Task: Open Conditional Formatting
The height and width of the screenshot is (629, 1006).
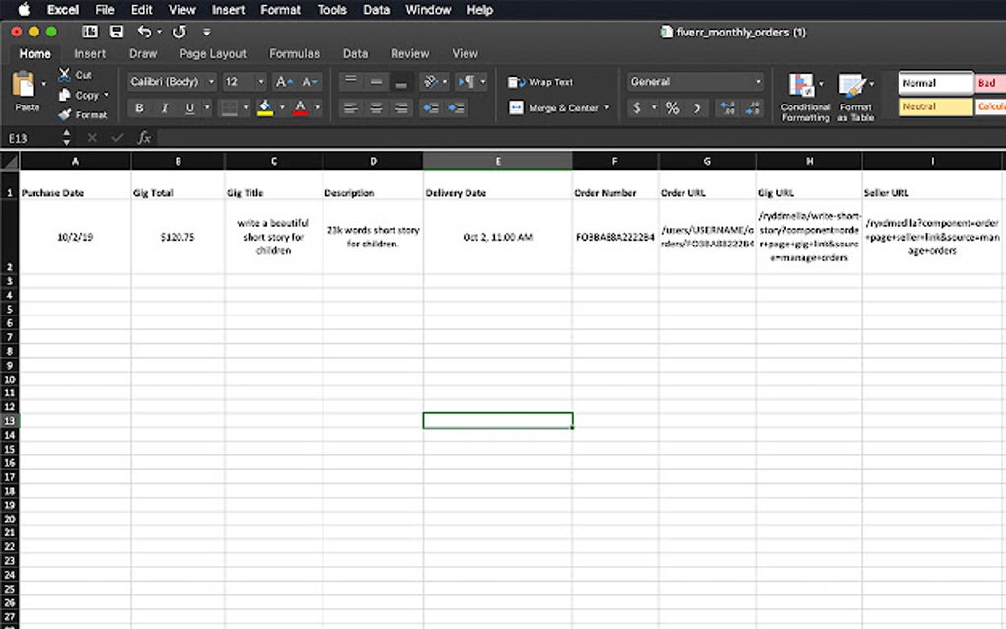Action: pos(805,97)
